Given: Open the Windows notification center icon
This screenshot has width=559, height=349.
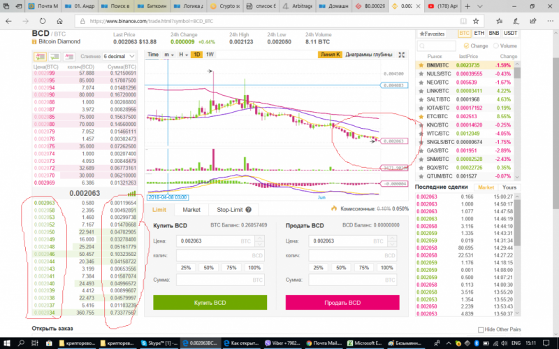Looking at the screenshot, I should [x=546, y=343].
